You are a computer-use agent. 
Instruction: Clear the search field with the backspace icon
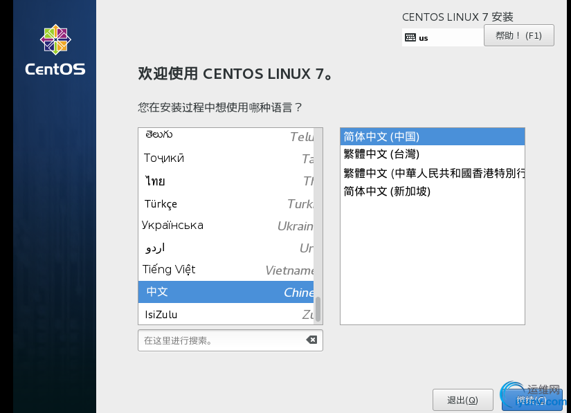pos(311,340)
